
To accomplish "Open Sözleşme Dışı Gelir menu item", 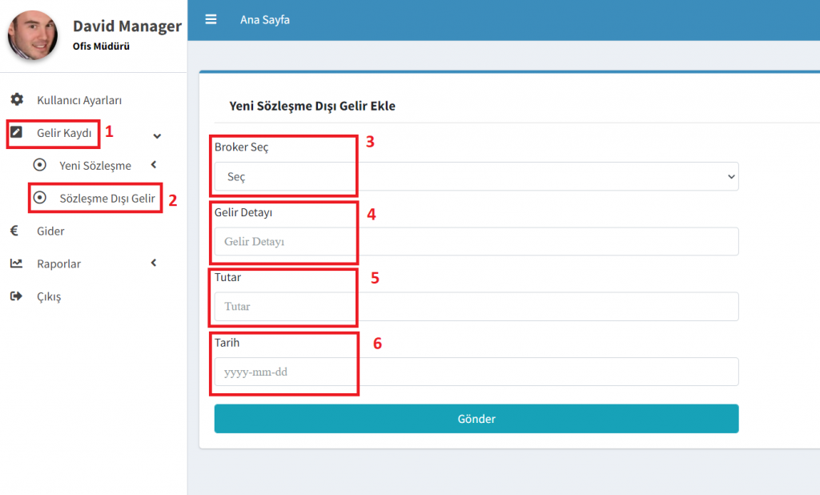I will pos(107,198).
